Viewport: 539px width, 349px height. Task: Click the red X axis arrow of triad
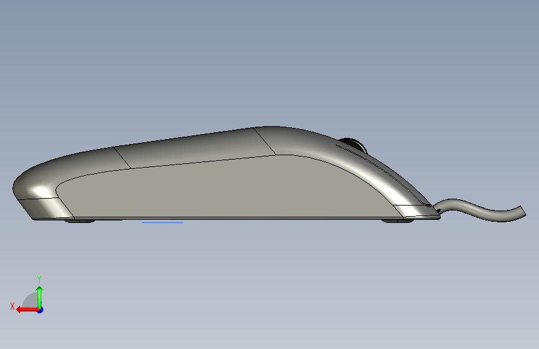click(27, 310)
